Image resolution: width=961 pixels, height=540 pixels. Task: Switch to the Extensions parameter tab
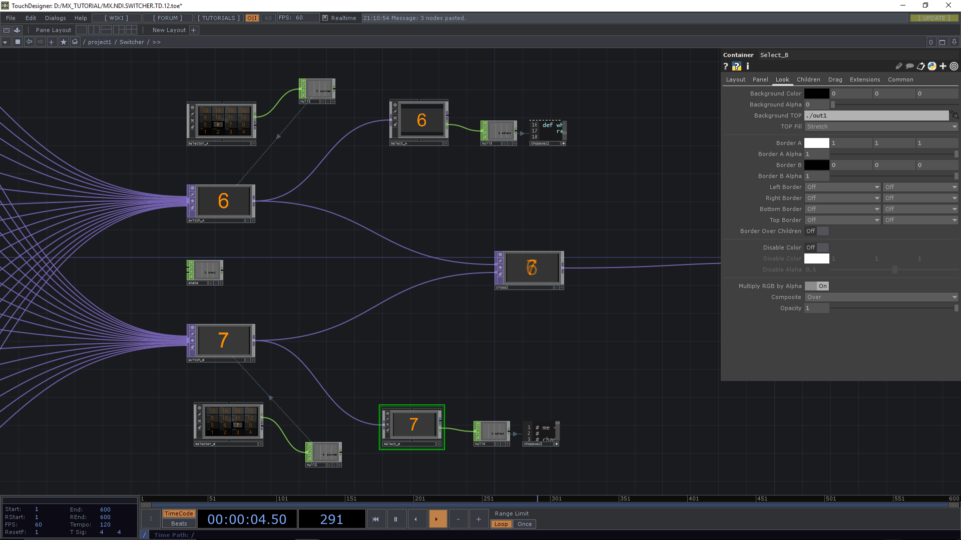click(865, 79)
